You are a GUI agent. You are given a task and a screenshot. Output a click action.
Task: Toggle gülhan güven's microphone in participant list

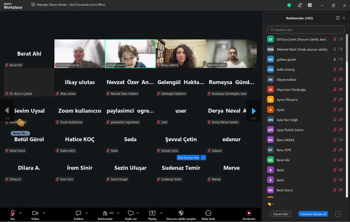pos(335,59)
